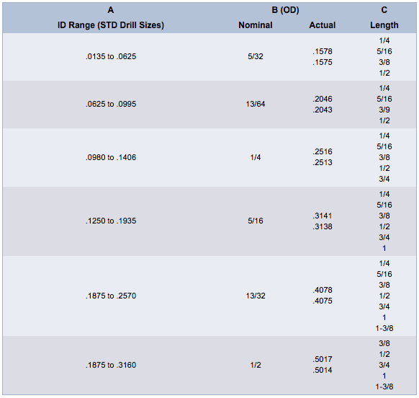Select the 13/64 nominal value

click(256, 104)
